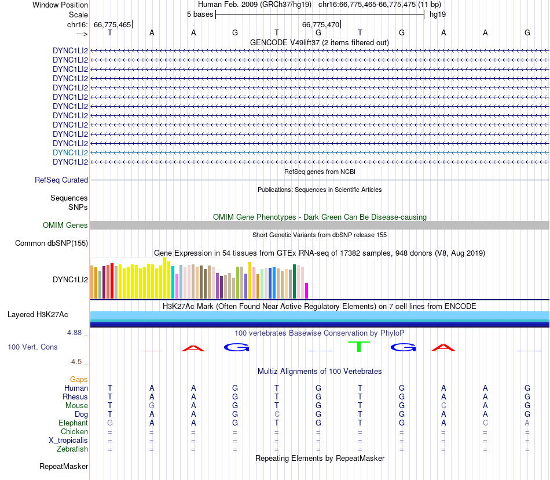Click the Sequences track label
This screenshot has height=480, width=550.
tap(69, 198)
